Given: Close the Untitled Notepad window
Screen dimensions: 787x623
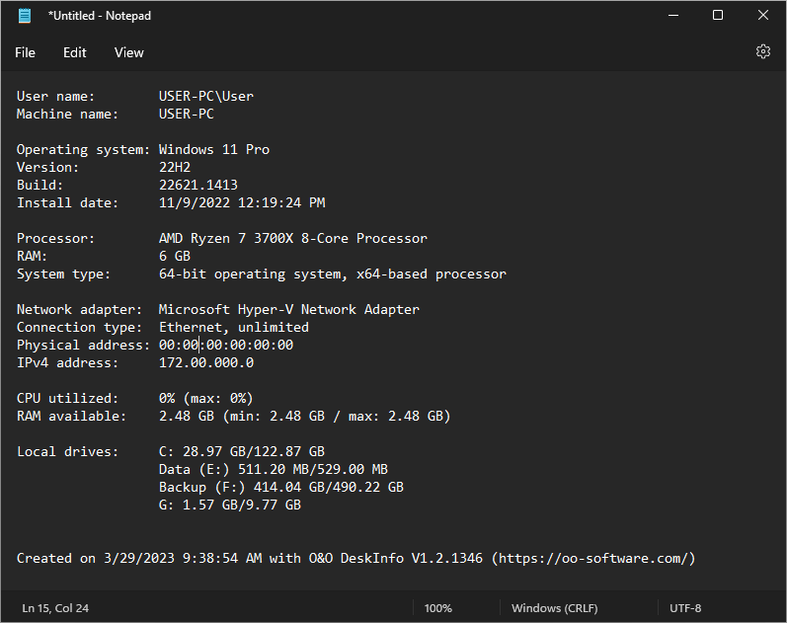Looking at the screenshot, I should (763, 16).
